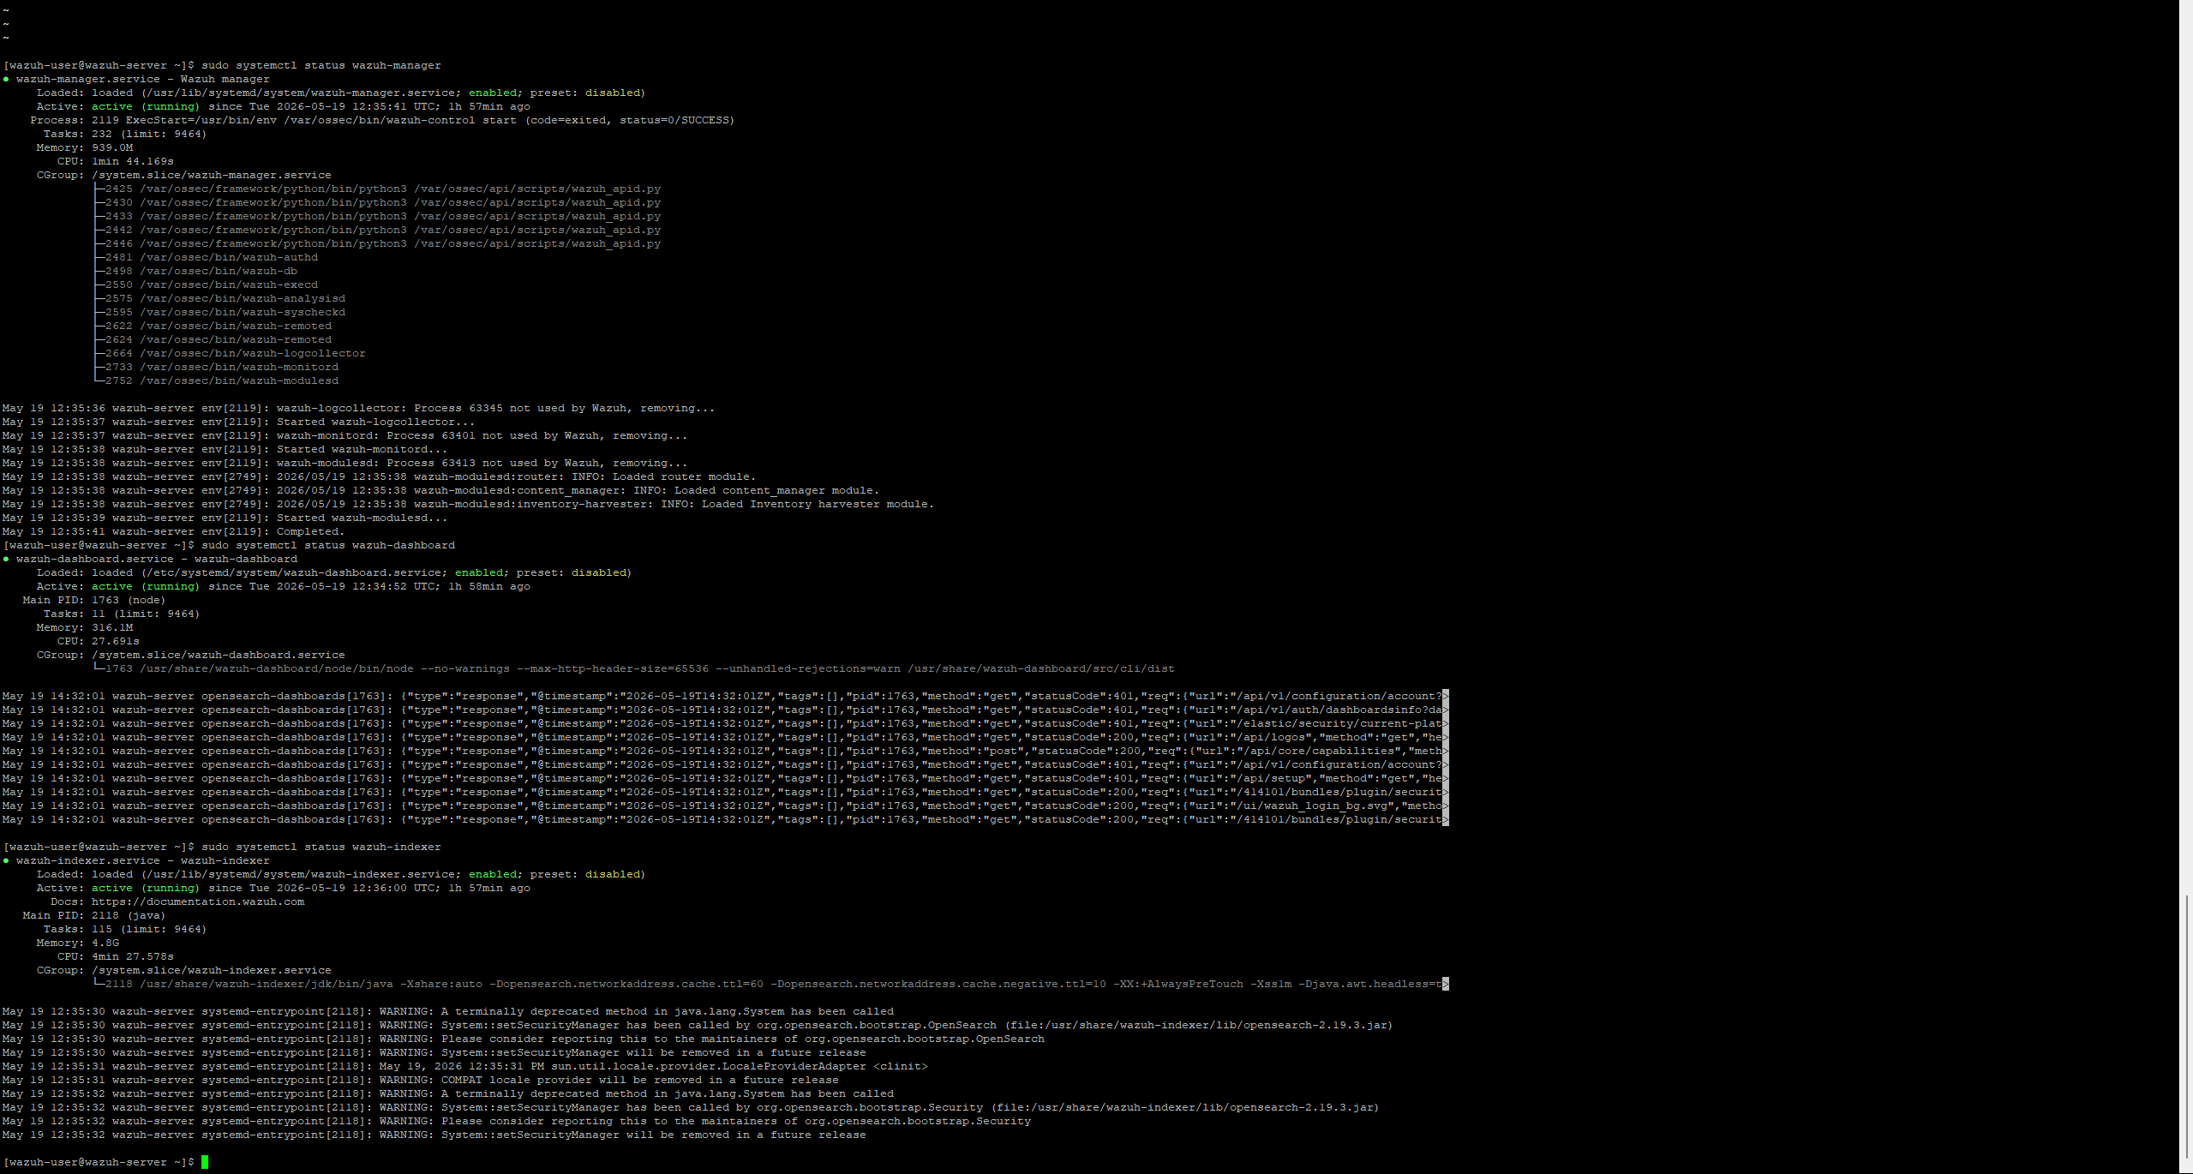Click the 'wazuh-dashboard.service - wazuh-dashboard' header line
This screenshot has width=2193, height=1174.
150,559
